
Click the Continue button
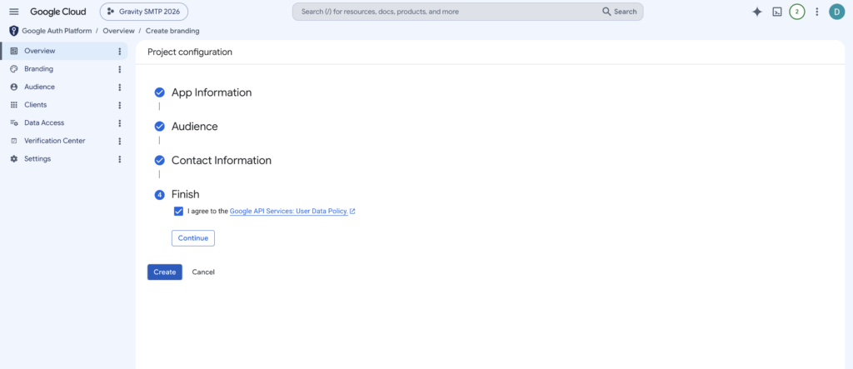pos(193,238)
